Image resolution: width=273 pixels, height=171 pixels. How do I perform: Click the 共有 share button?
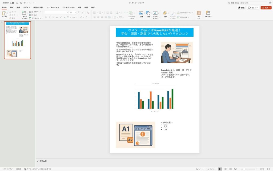point(266,8)
